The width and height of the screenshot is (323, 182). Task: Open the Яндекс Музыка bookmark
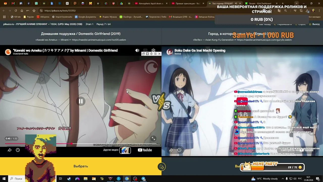point(108,17)
